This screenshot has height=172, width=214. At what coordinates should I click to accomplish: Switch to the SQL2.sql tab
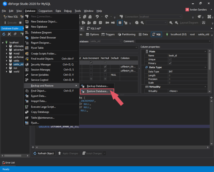[94, 28]
